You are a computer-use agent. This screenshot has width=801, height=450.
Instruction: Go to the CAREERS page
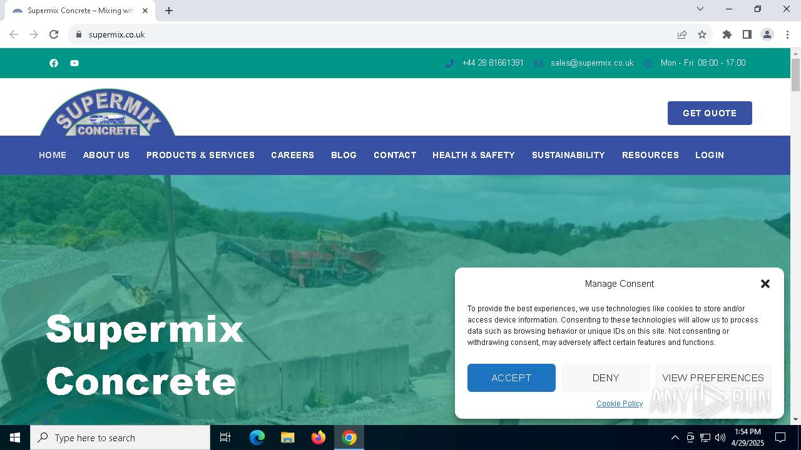click(292, 155)
